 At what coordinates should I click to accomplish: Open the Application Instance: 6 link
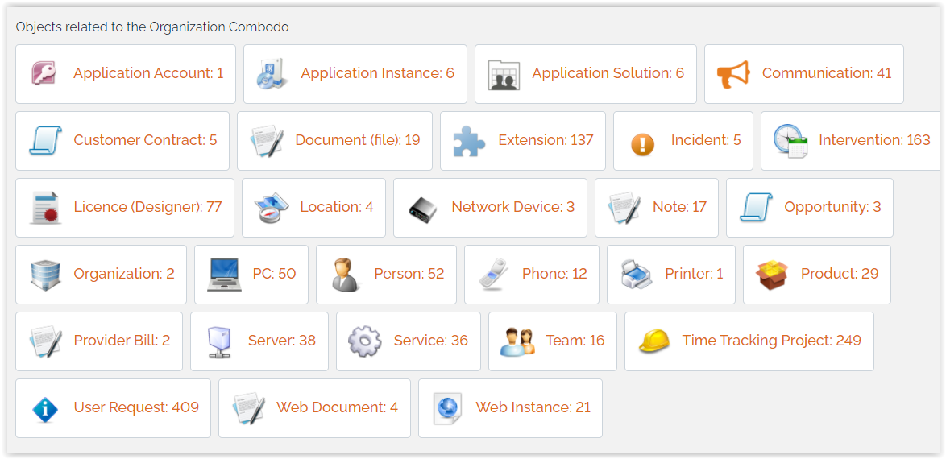[377, 73]
